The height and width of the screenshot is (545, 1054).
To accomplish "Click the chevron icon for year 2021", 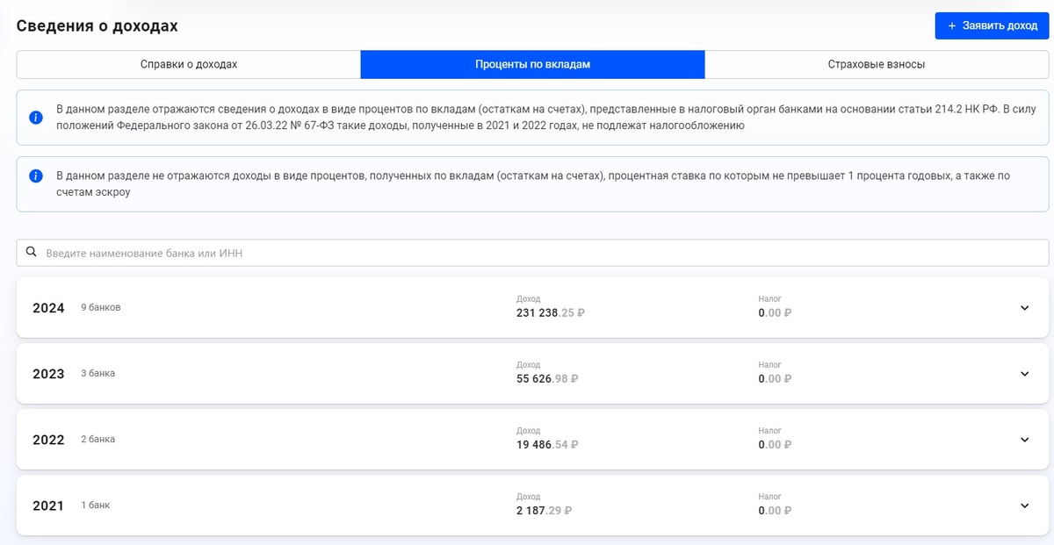I will coord(1023,506).
